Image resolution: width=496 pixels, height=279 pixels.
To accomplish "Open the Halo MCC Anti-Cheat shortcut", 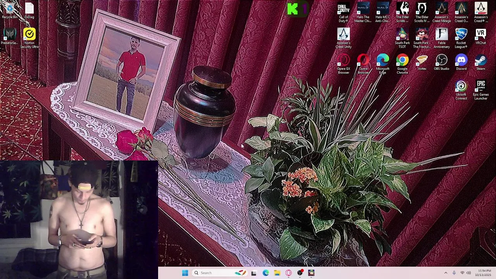I will [x=382, y=12].
